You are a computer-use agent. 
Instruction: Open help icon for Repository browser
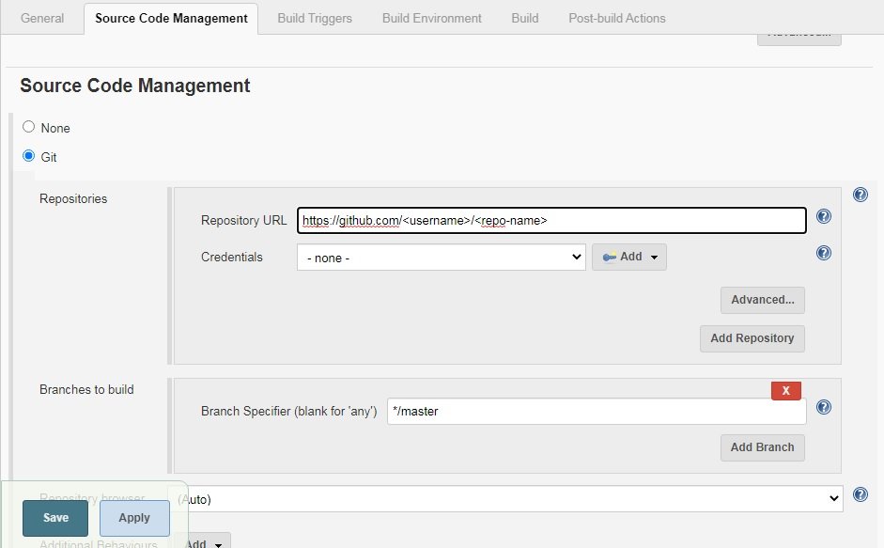point(860,494)
